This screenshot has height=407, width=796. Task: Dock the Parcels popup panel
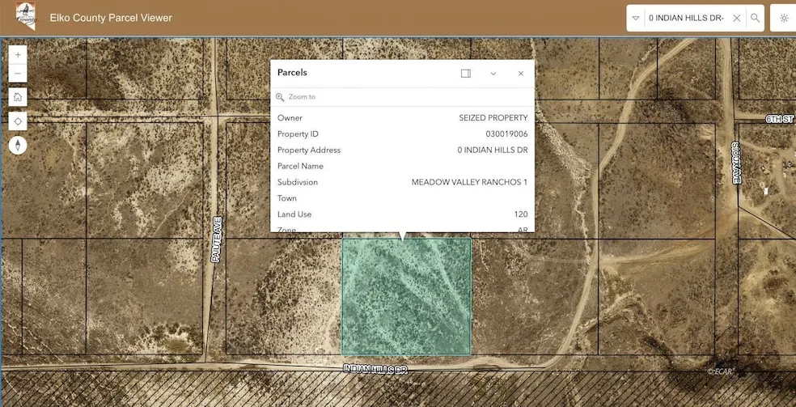pyautogui.click(x=466, y=73)
